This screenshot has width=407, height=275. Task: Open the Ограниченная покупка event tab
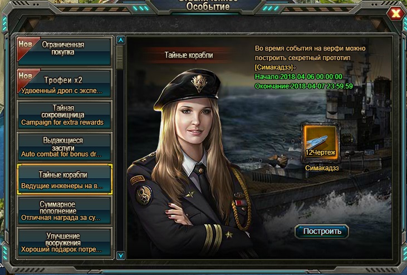click(x=65, y=51)
